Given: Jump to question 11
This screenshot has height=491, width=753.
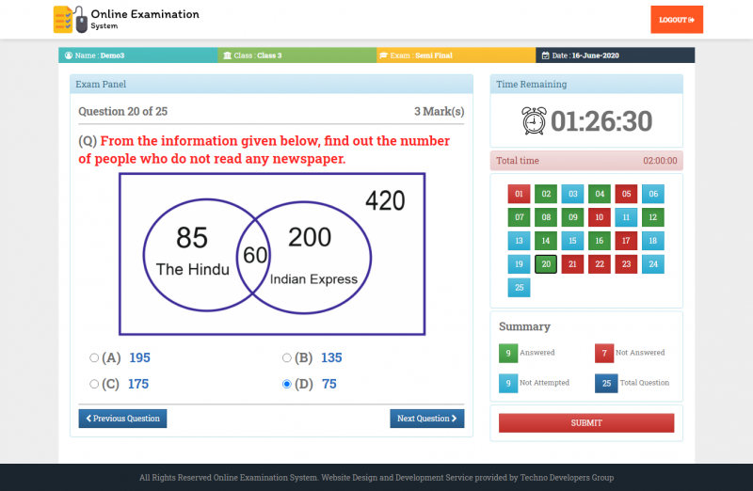Looking at the screenshot, I should (x=626, y=217).
